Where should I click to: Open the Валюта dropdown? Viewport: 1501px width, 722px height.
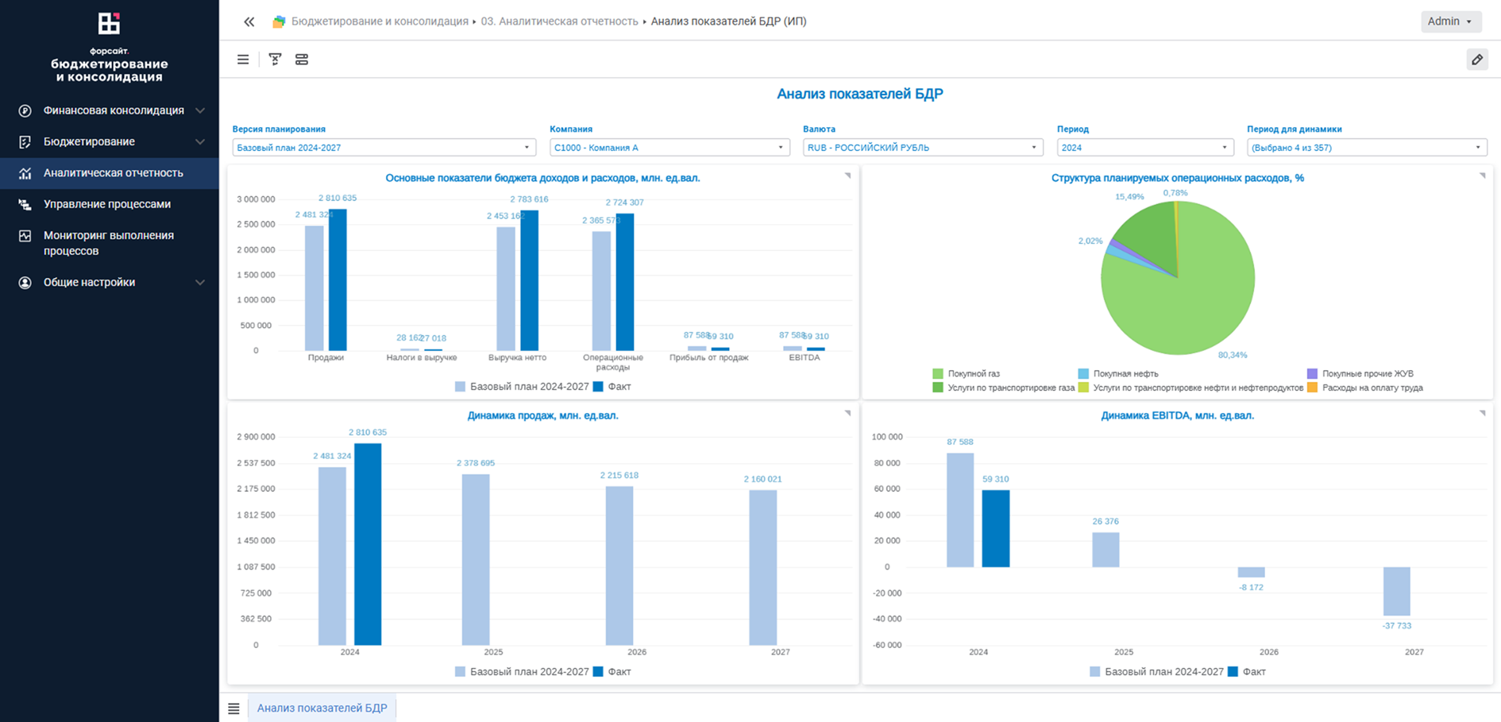coord(923,148)
